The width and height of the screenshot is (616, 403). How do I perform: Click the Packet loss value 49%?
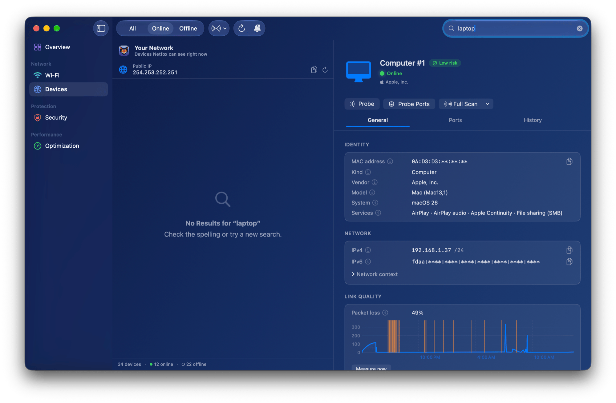[417, 313]
